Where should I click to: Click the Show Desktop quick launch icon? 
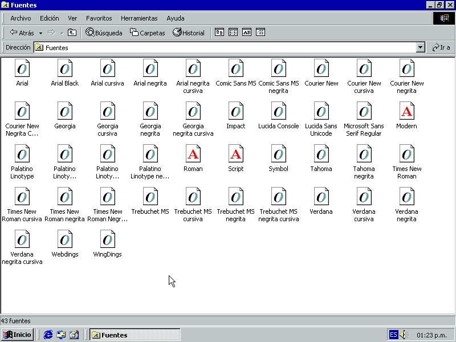74,335
